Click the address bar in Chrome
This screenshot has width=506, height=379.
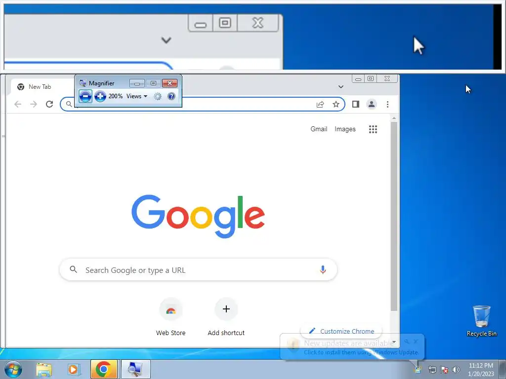click(202, 104)
